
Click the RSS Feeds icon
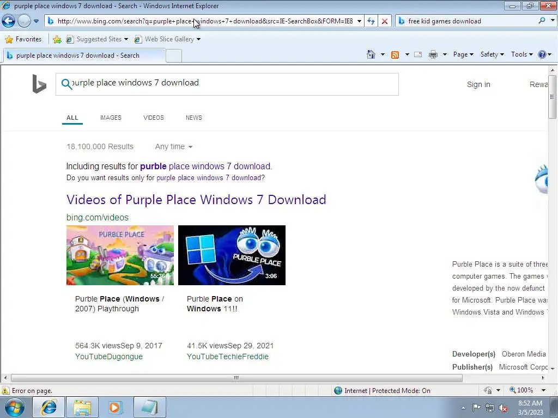pyautogui.click(x=395, y=55)
